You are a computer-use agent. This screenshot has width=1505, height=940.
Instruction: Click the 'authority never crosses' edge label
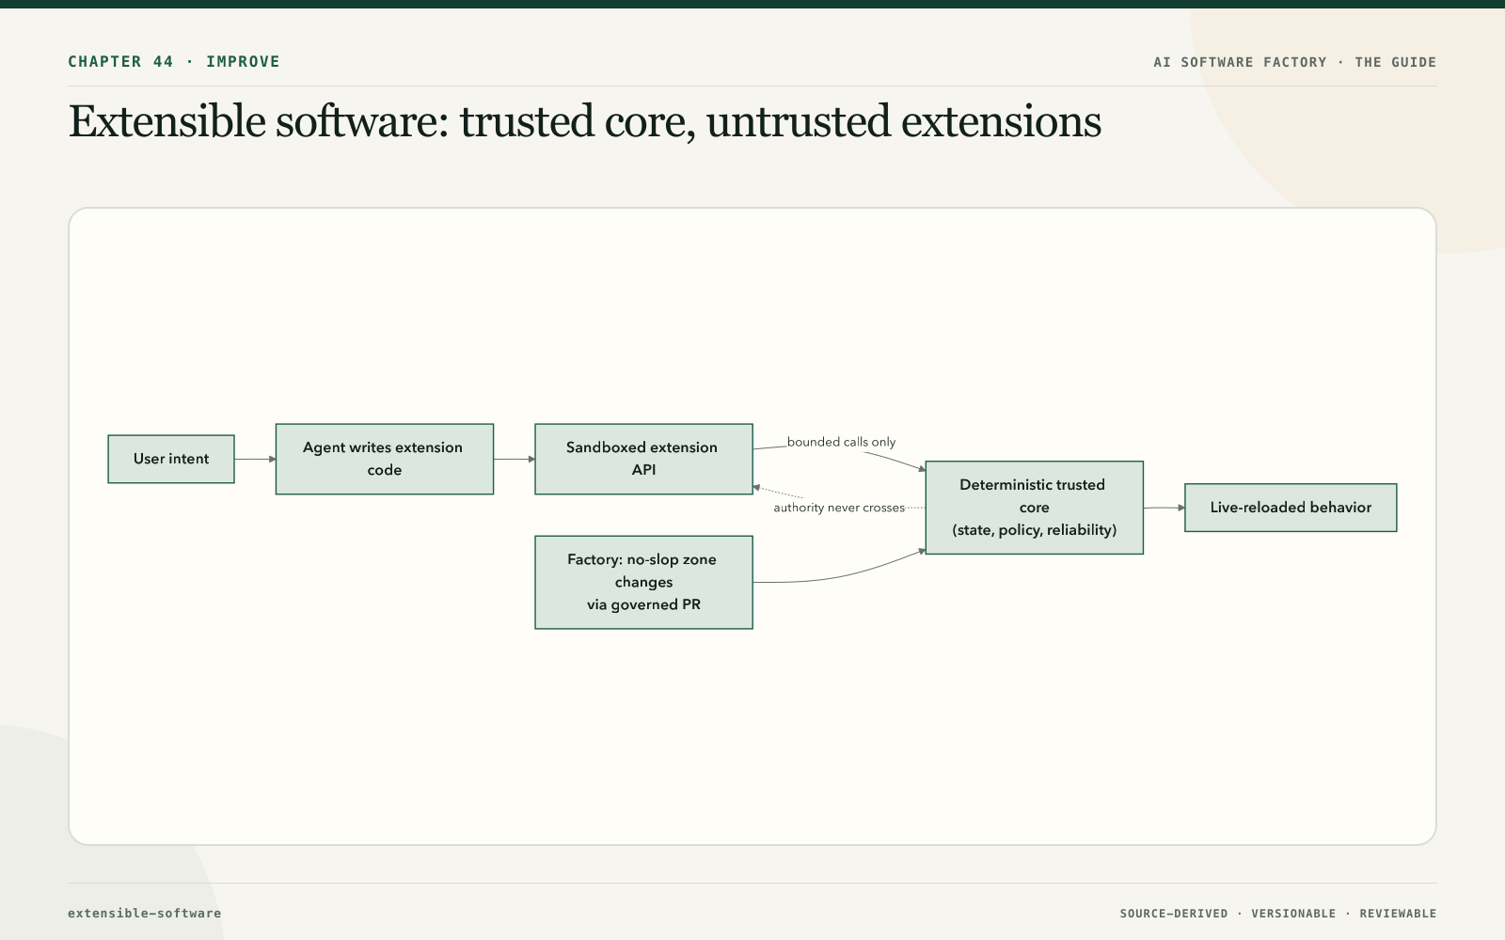[839, 508]
